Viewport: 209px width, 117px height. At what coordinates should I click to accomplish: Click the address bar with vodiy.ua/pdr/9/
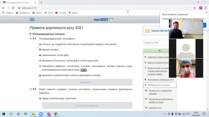pyautogui.click(x=105, y=8)
